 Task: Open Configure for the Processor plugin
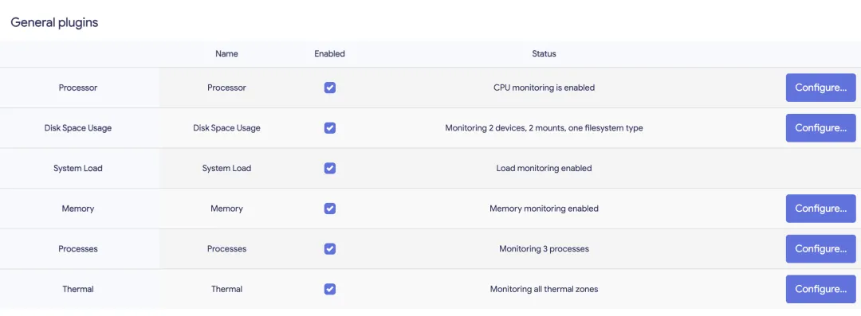coord(820,88)
